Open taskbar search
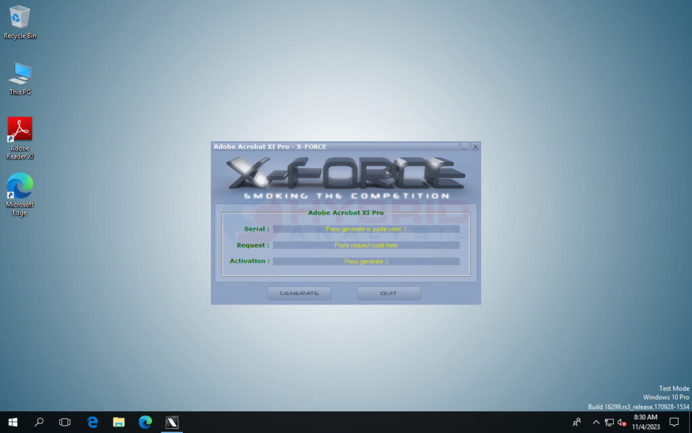 [x=39, y=422]
